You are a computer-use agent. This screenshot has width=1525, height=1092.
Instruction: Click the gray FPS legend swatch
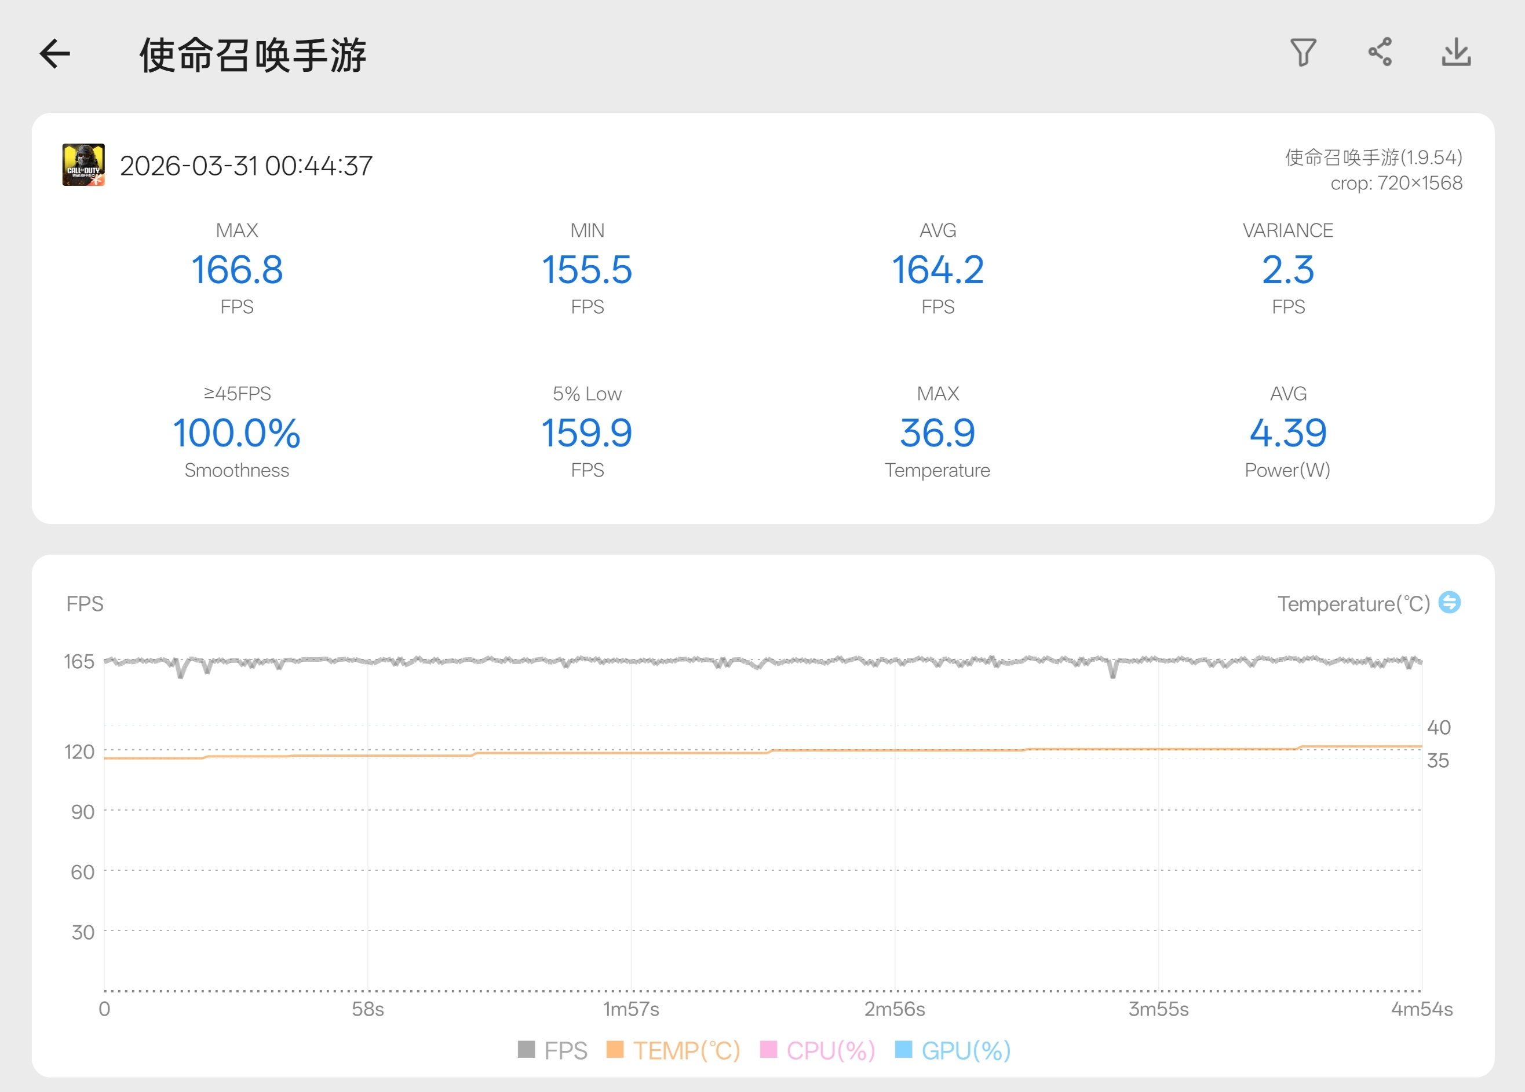click(527, 1049)
